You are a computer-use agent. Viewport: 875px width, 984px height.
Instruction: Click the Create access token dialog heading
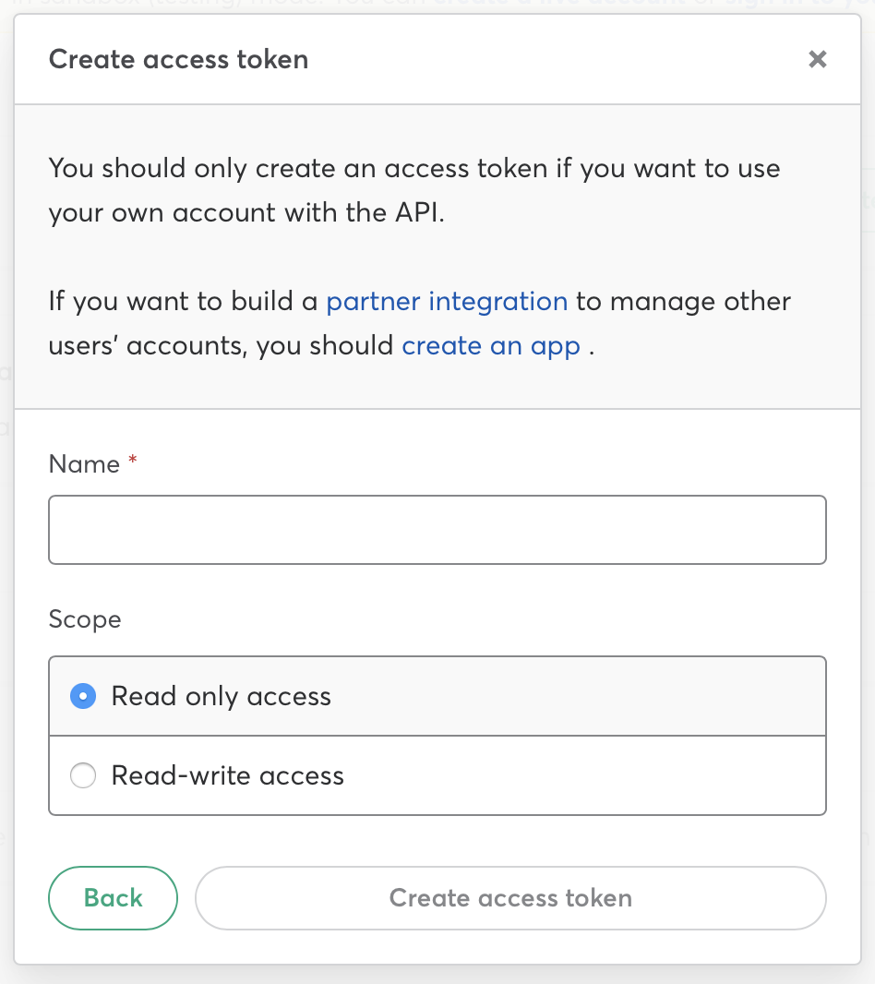pos(178,60)
